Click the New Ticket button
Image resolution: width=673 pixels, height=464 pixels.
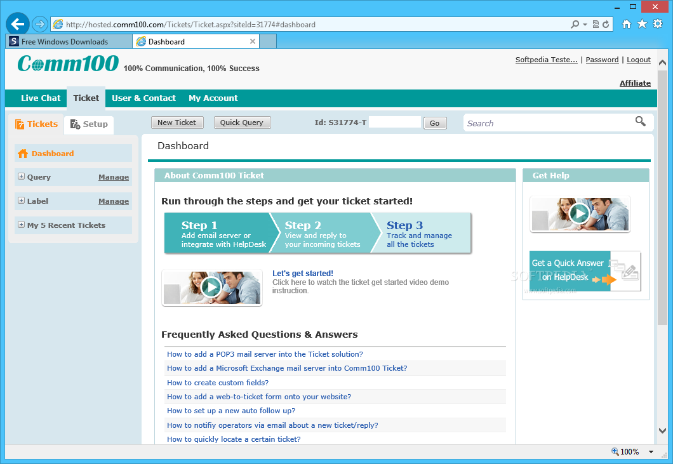point(177,123)
